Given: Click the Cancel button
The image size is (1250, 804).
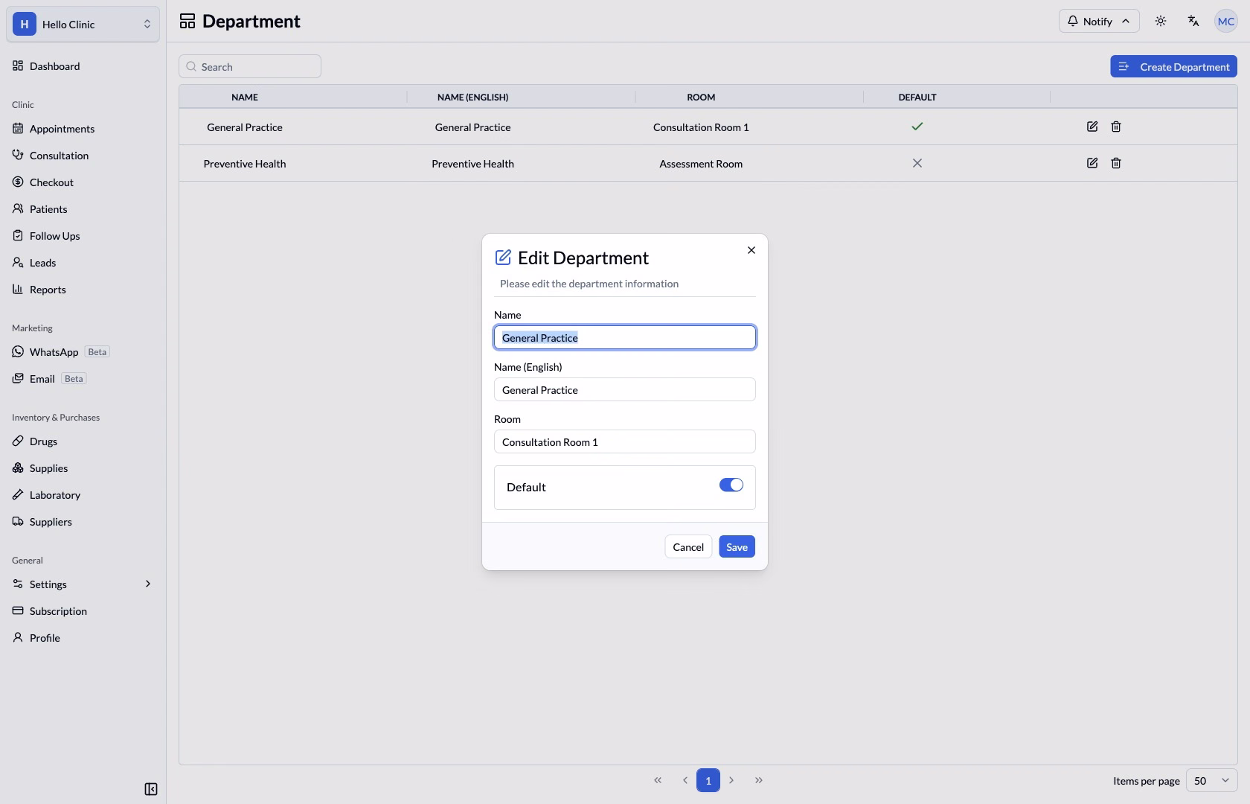Looking at the screenshot, I should pyautogui.click(x=688, y=547).
